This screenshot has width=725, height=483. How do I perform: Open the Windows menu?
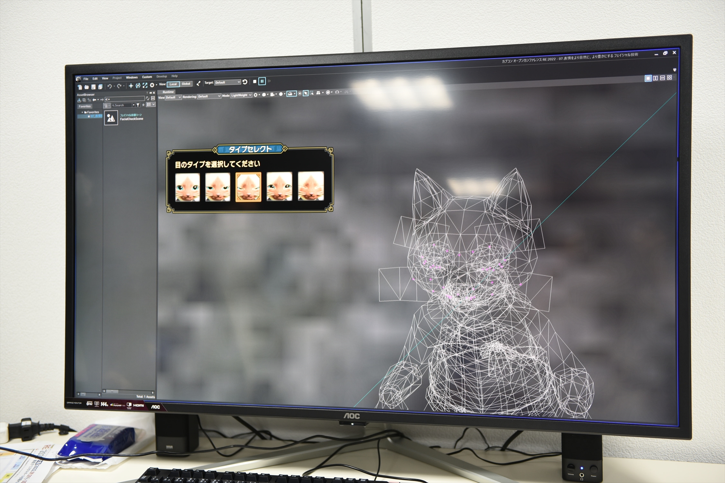132,77
